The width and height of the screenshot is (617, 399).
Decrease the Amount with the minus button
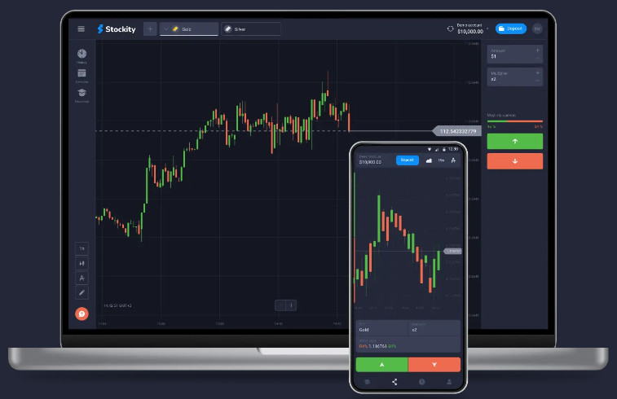tap(537, 58)
